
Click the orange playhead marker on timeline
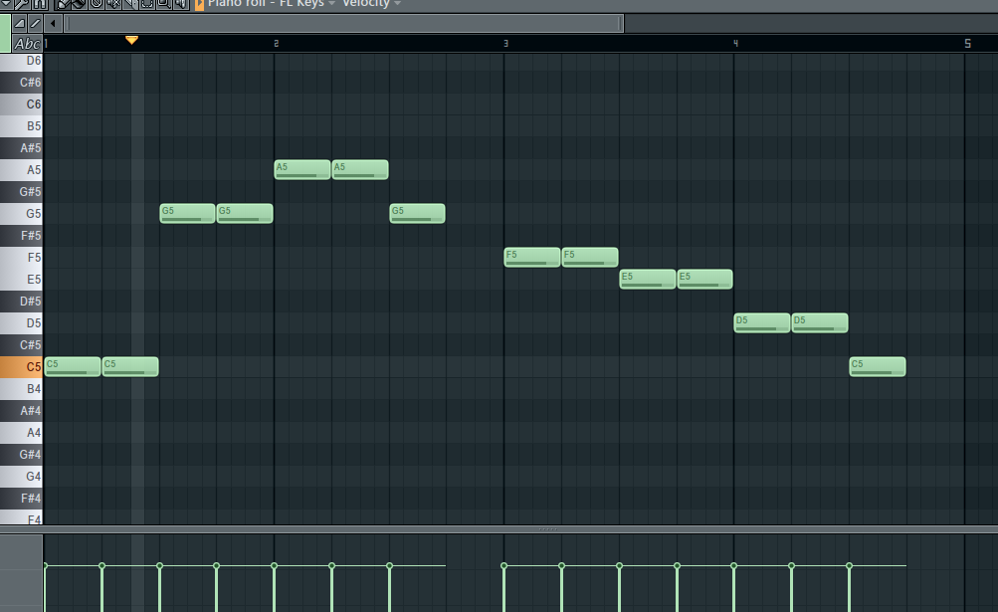(x=131, y=40)
